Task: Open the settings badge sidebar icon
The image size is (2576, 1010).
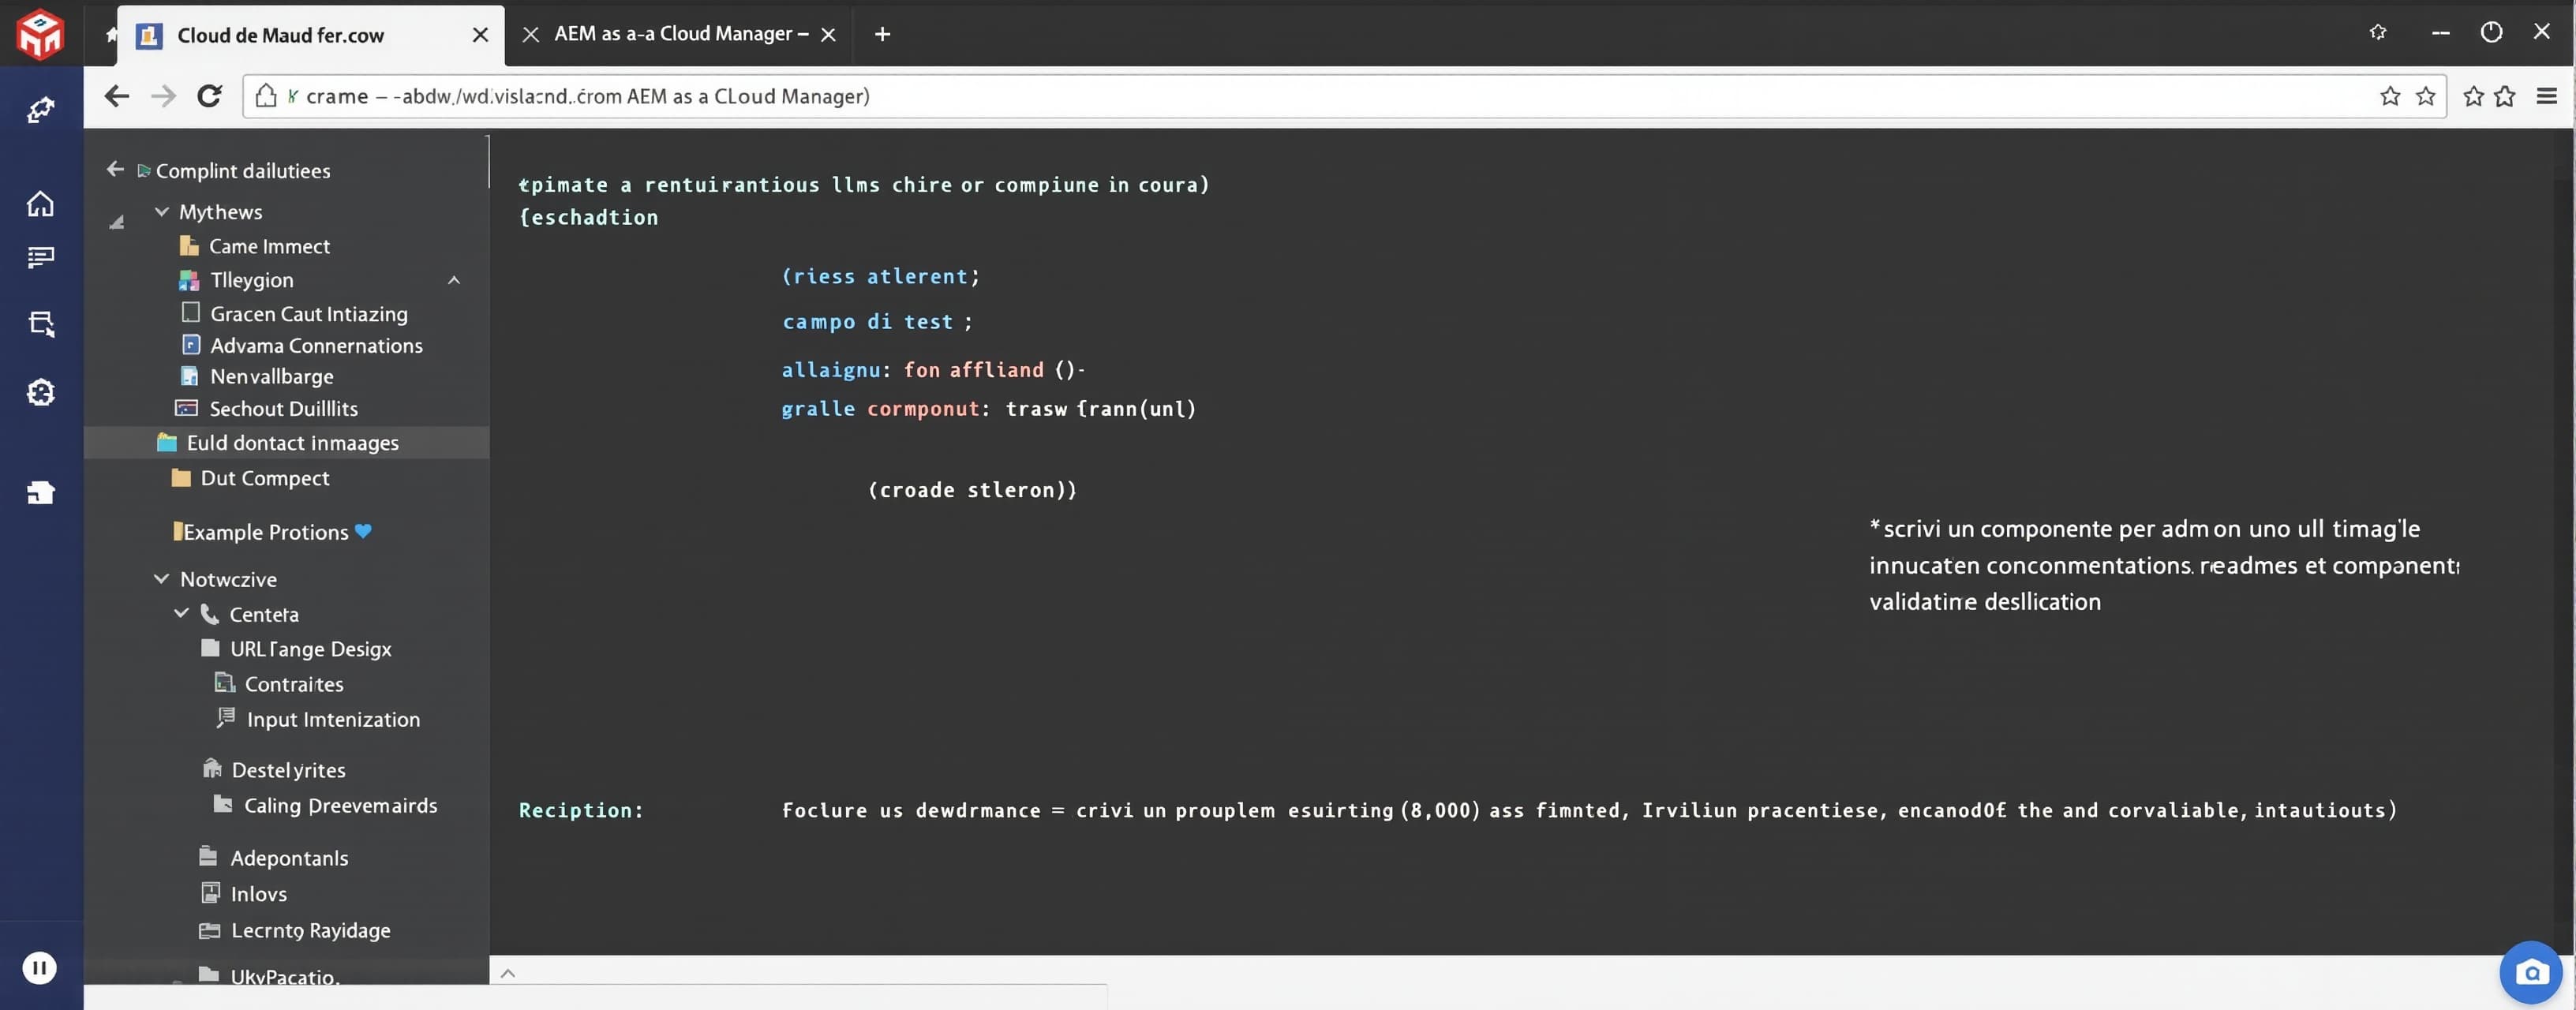Action: click(40, 392)
